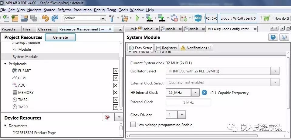Click the Save All toolbar icon

tap(34, 18)
